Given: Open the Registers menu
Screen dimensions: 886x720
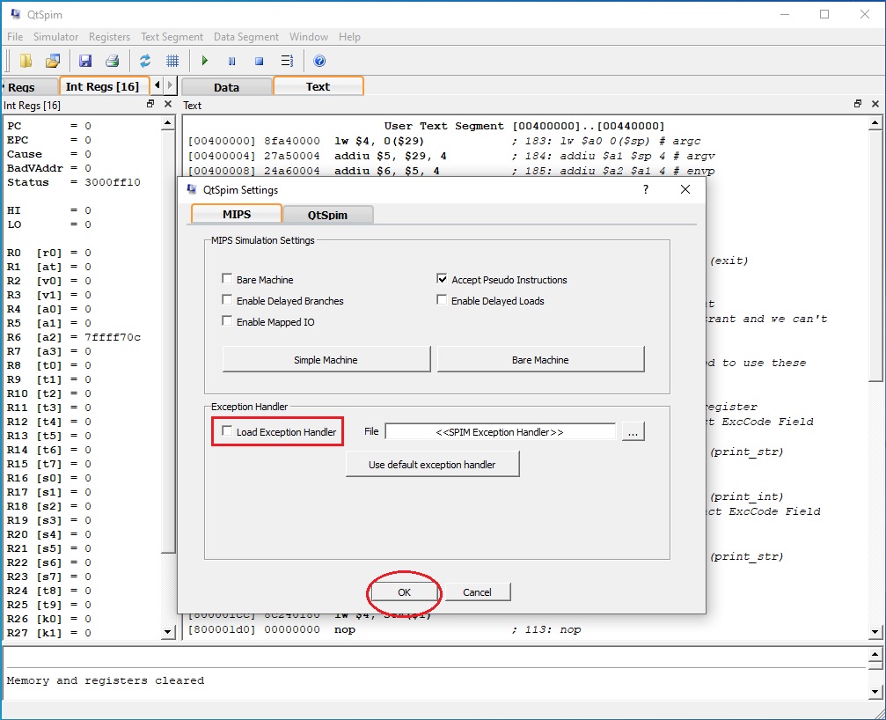Looking at the screenshot, I should 110,37.
